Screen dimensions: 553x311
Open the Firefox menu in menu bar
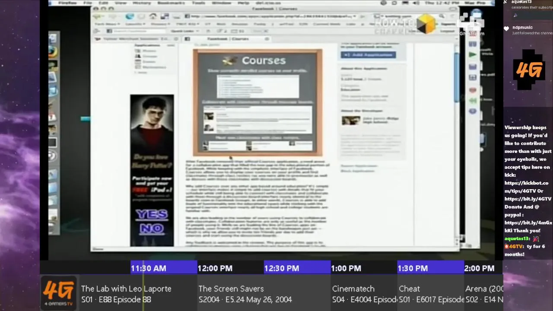(68, 3)
